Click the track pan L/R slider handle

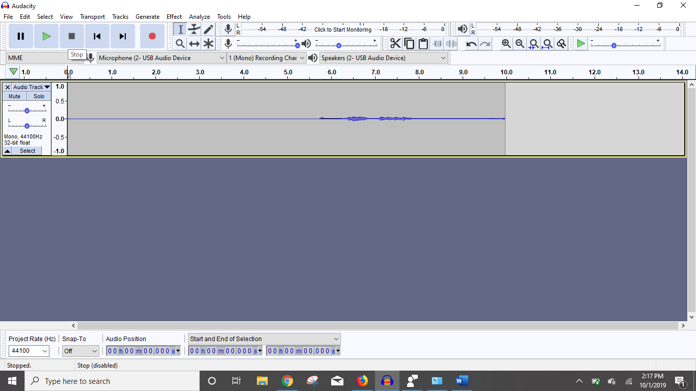pos(27,125)
